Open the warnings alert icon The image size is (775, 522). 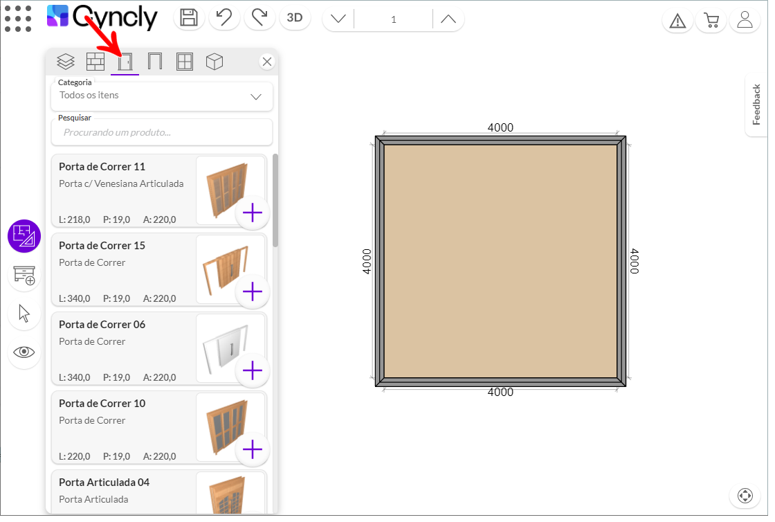point(677,21)
